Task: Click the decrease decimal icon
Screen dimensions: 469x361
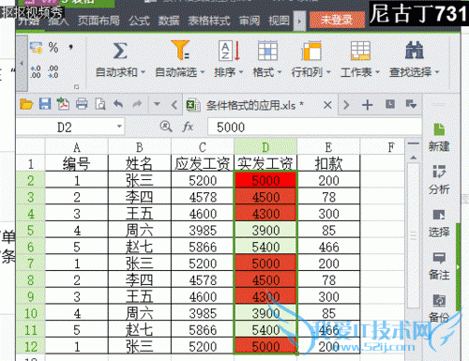Action: (x=53, y=72)
